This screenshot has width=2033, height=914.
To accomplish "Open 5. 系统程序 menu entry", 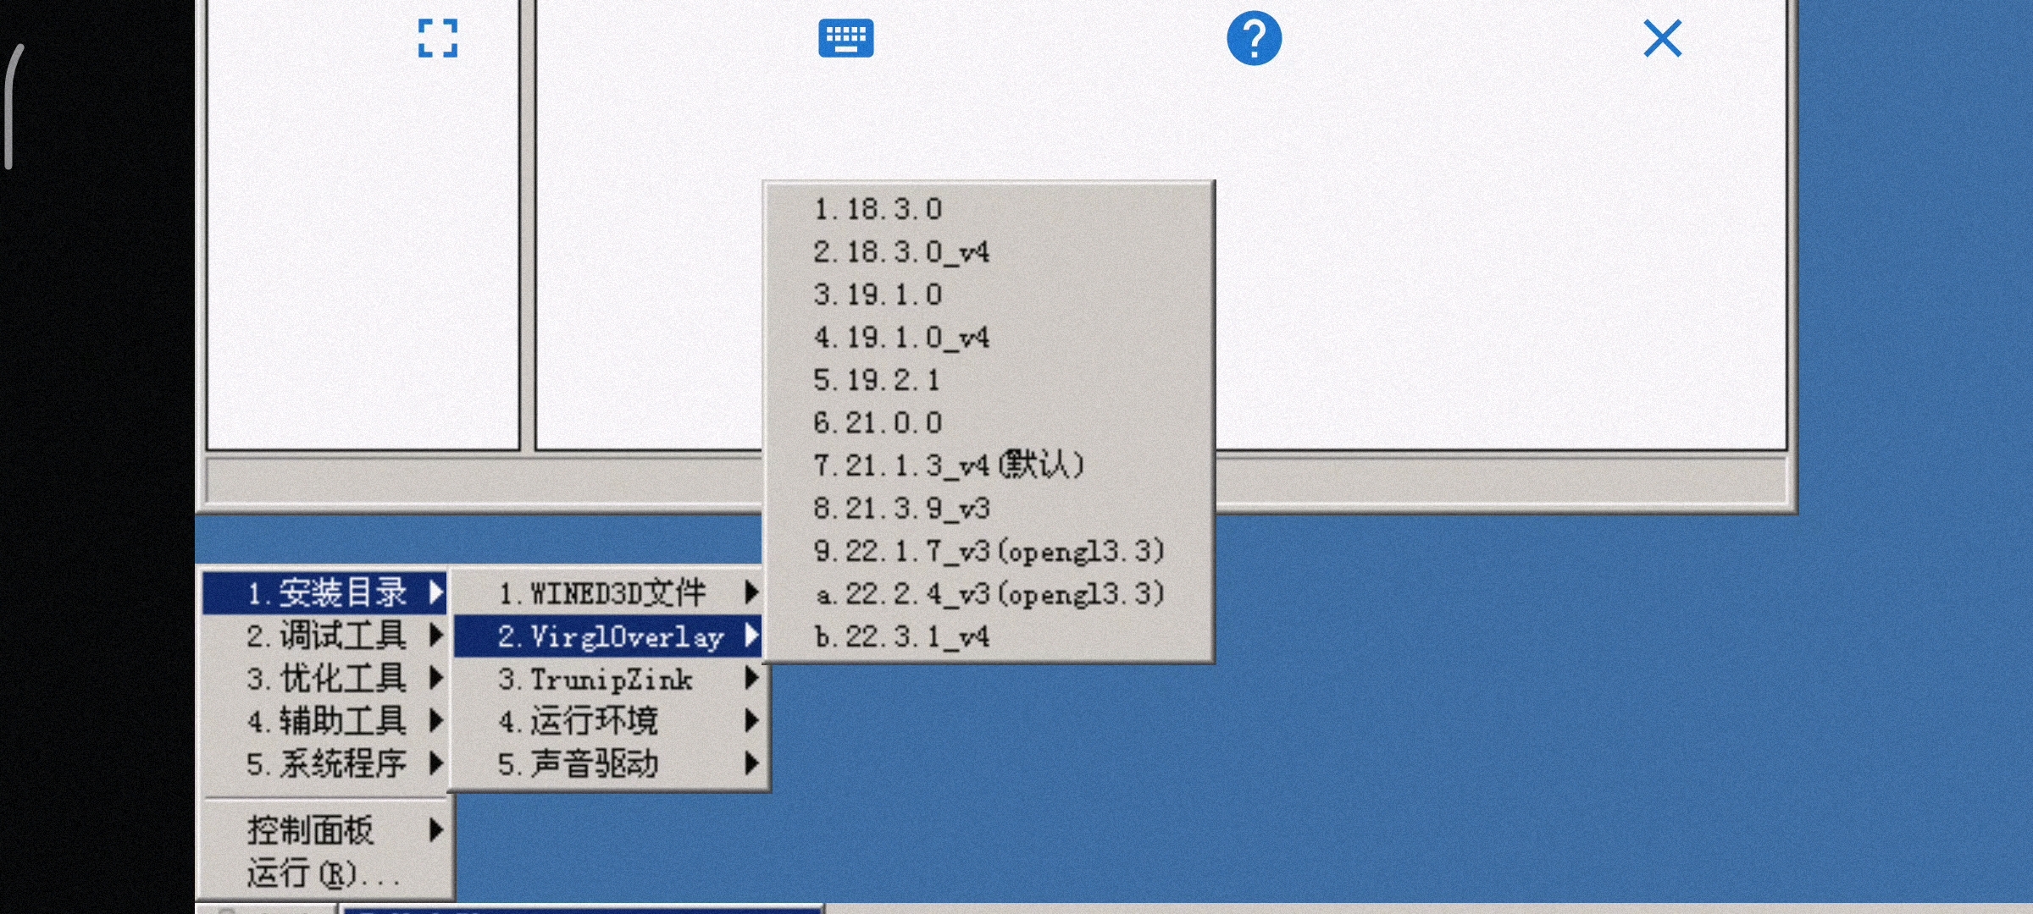I will 324,764.
